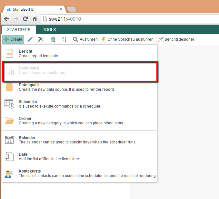
Task: Click the browser reload button
Action: tap(25, 19)
